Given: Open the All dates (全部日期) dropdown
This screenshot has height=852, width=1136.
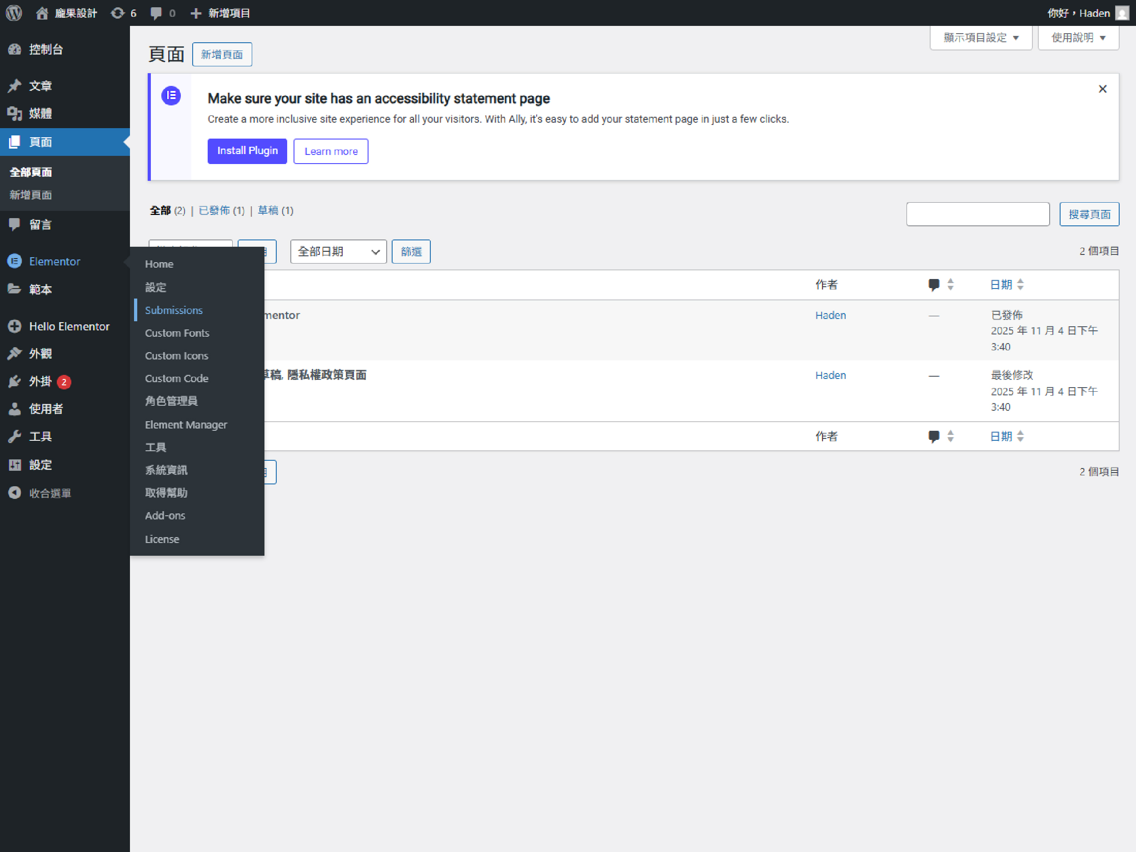Looking at the screenshot, I should [338, 252].
